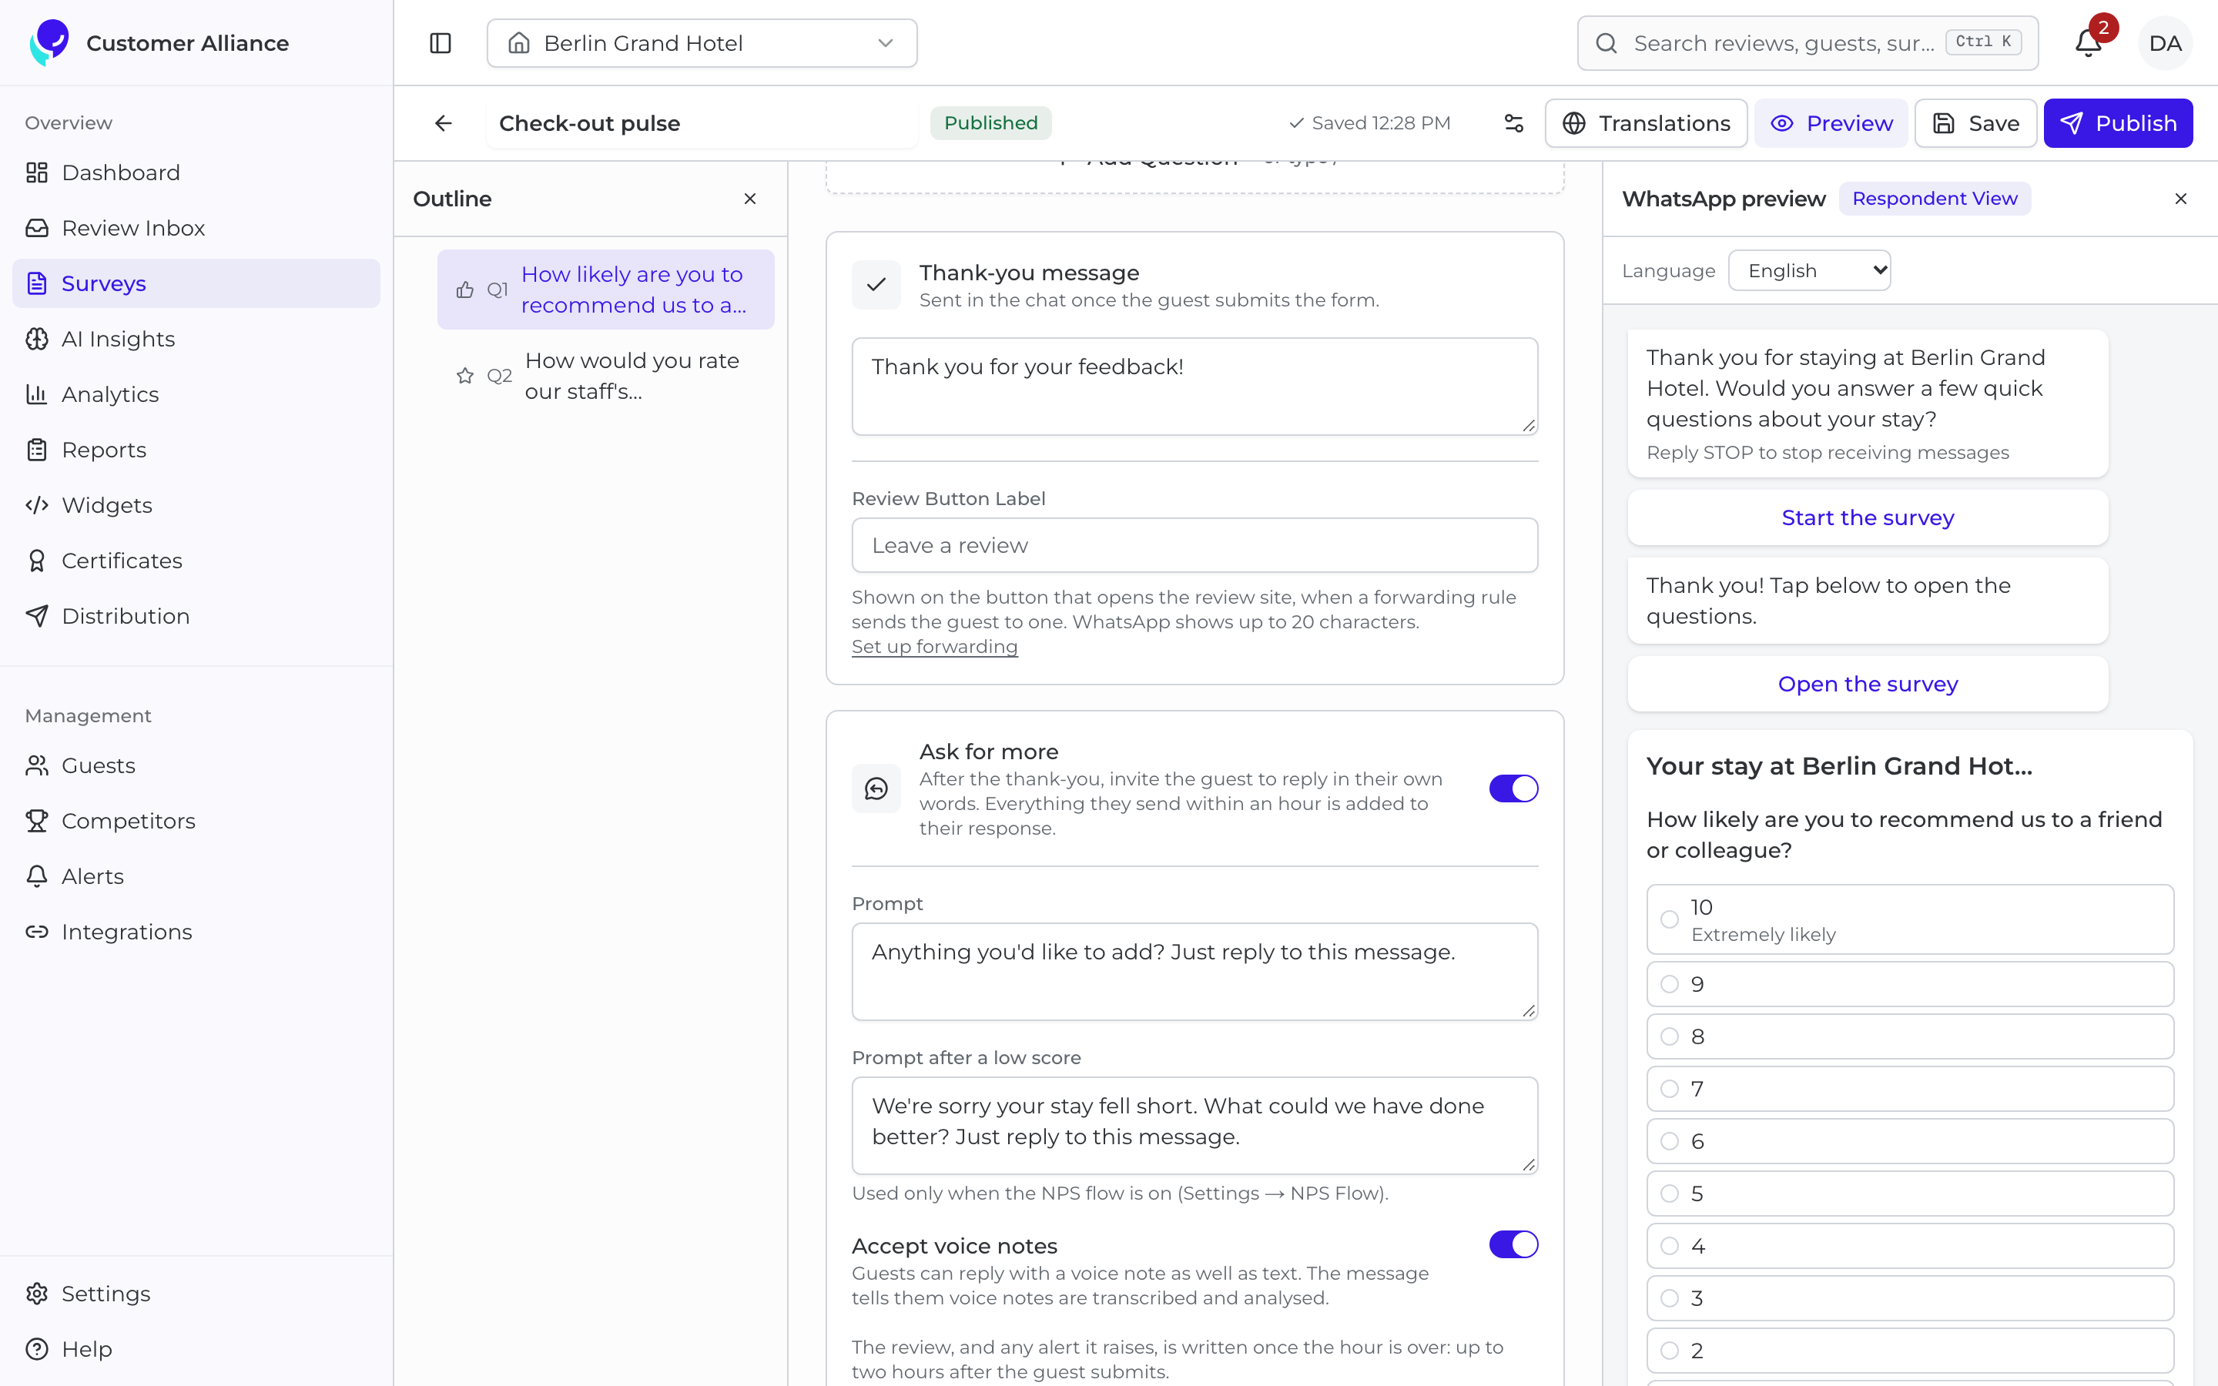Toggle Accept voice notes switch
The height and width of the screenshot is (1386, 2218).
coord(1513,1244)
